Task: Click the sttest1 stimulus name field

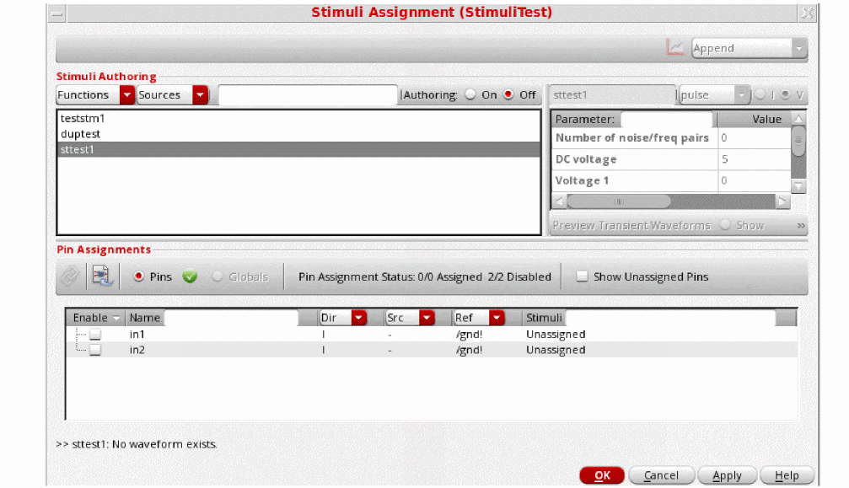Action: (x=612, y=94)
